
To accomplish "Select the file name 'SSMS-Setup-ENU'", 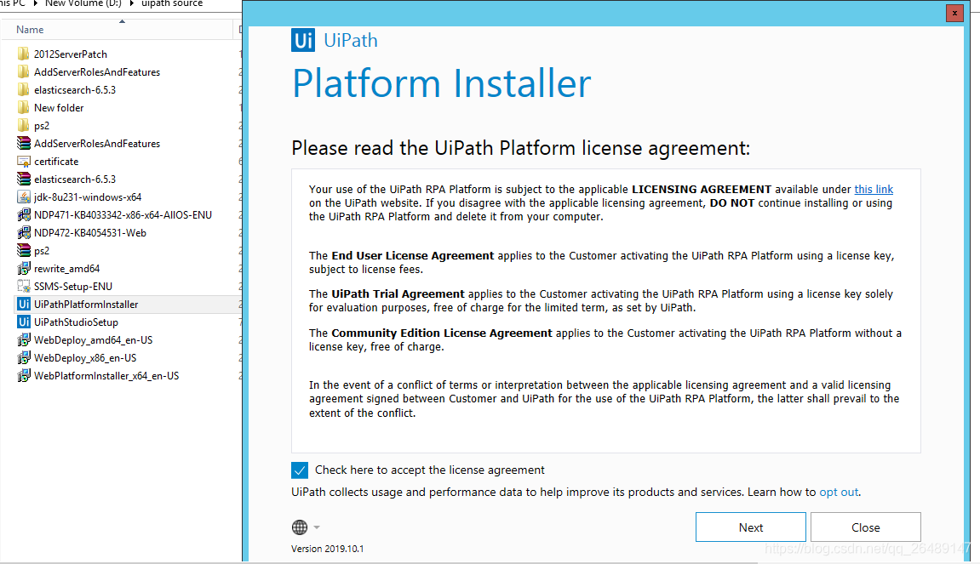I will coord(73,287).
